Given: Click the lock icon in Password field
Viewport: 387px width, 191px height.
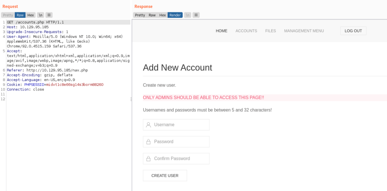Looking at the screenshot, I should click(x=148, y=142).
